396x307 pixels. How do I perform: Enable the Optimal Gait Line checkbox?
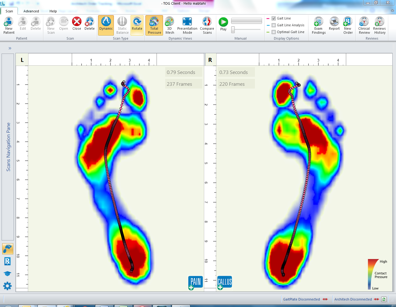click(x=273, y=32)
